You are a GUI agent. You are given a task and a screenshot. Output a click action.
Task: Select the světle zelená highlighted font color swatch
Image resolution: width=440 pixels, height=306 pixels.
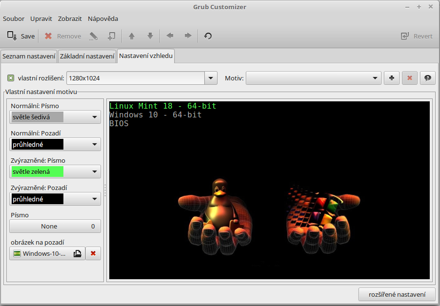click(x=37, y=172)
